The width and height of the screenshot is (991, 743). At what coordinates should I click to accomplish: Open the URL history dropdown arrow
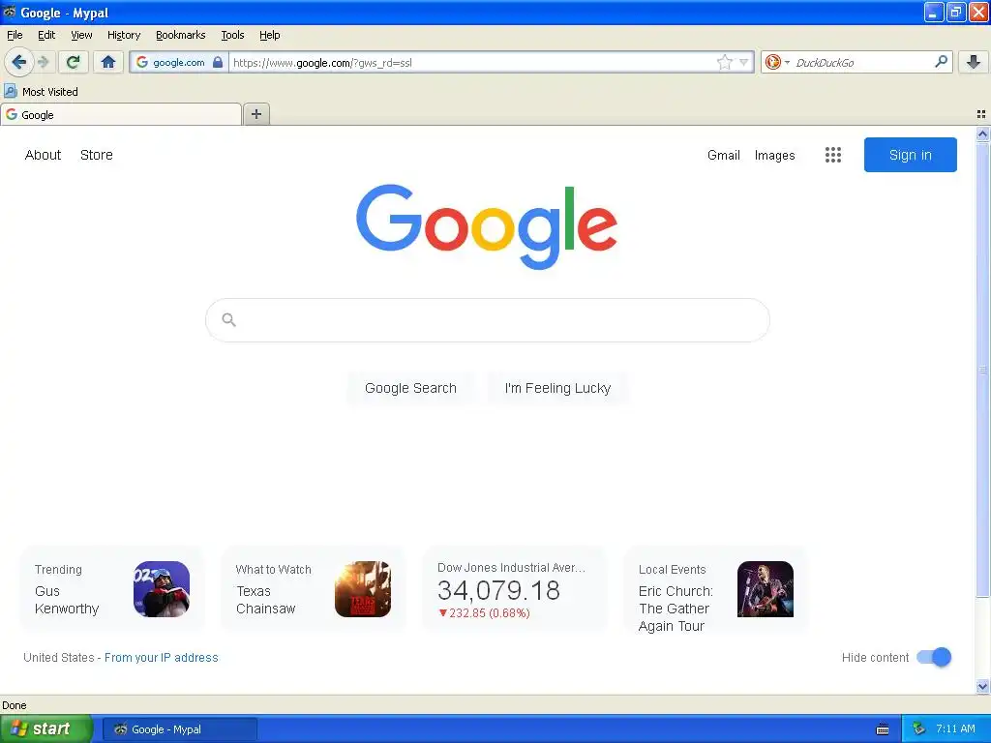click(x=744, y=62)
